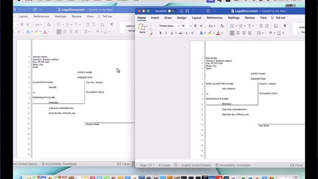Click Accessibility: Investigate in front status bar

click(x=233, y=165)
